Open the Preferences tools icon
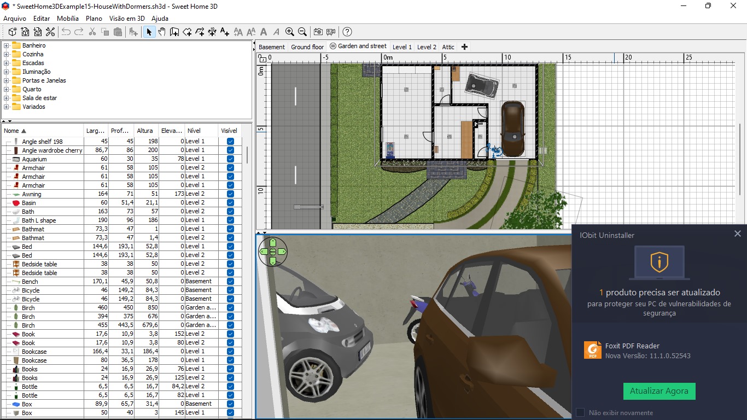747x420 pixels. [50, 32]
